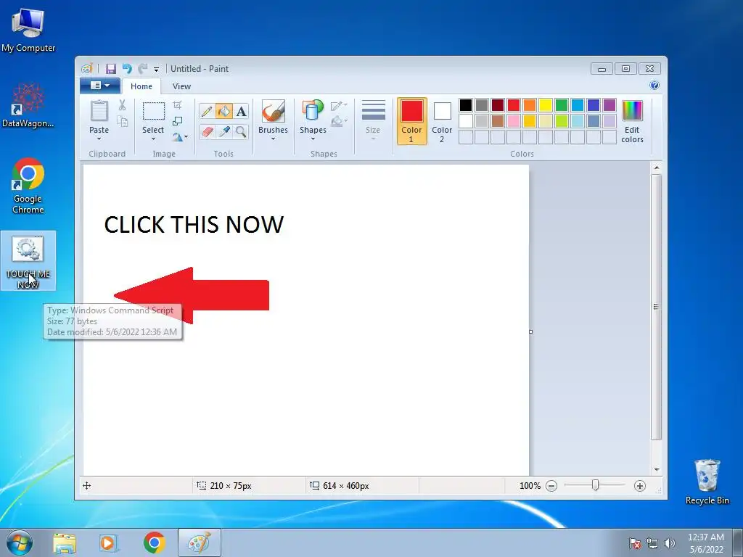Image resolution: width=743 pixels, height=557 pixels.
Task: Pick the yellow color swatch
Action: pos(546,105)
